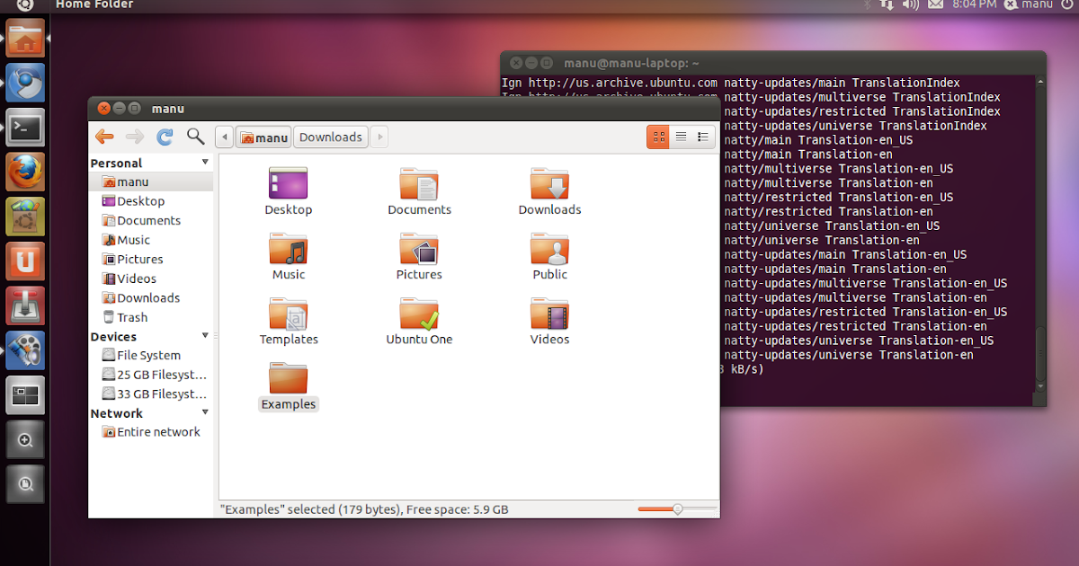1079x566 pixels.
Task: Click the Ubuntu dash button
Action: coord(25,4)
